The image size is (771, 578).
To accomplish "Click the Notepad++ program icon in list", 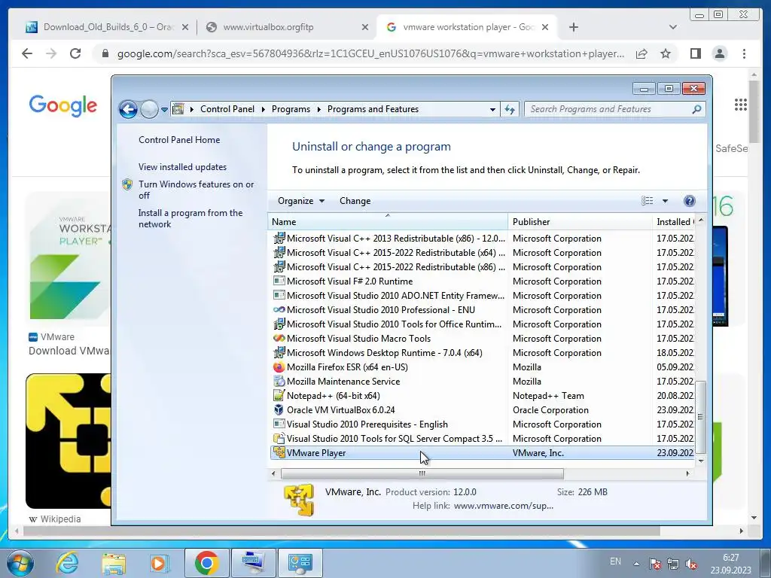I will [x=279, y=395].
